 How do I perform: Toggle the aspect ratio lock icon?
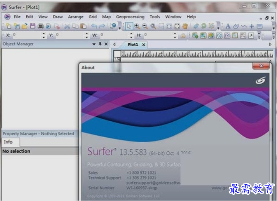pyautogui.click(x=183, y=35)
